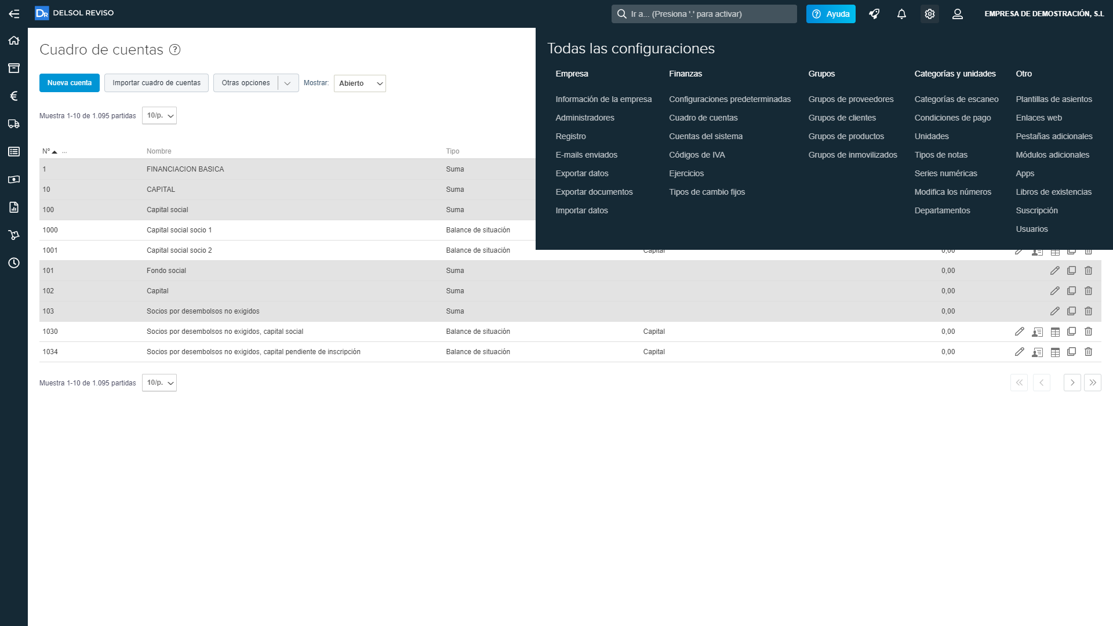Delete account 1034 with trash icon
Image resolution: width=1113 pixels, height=626 pixels.
(x=1088, y=352)
